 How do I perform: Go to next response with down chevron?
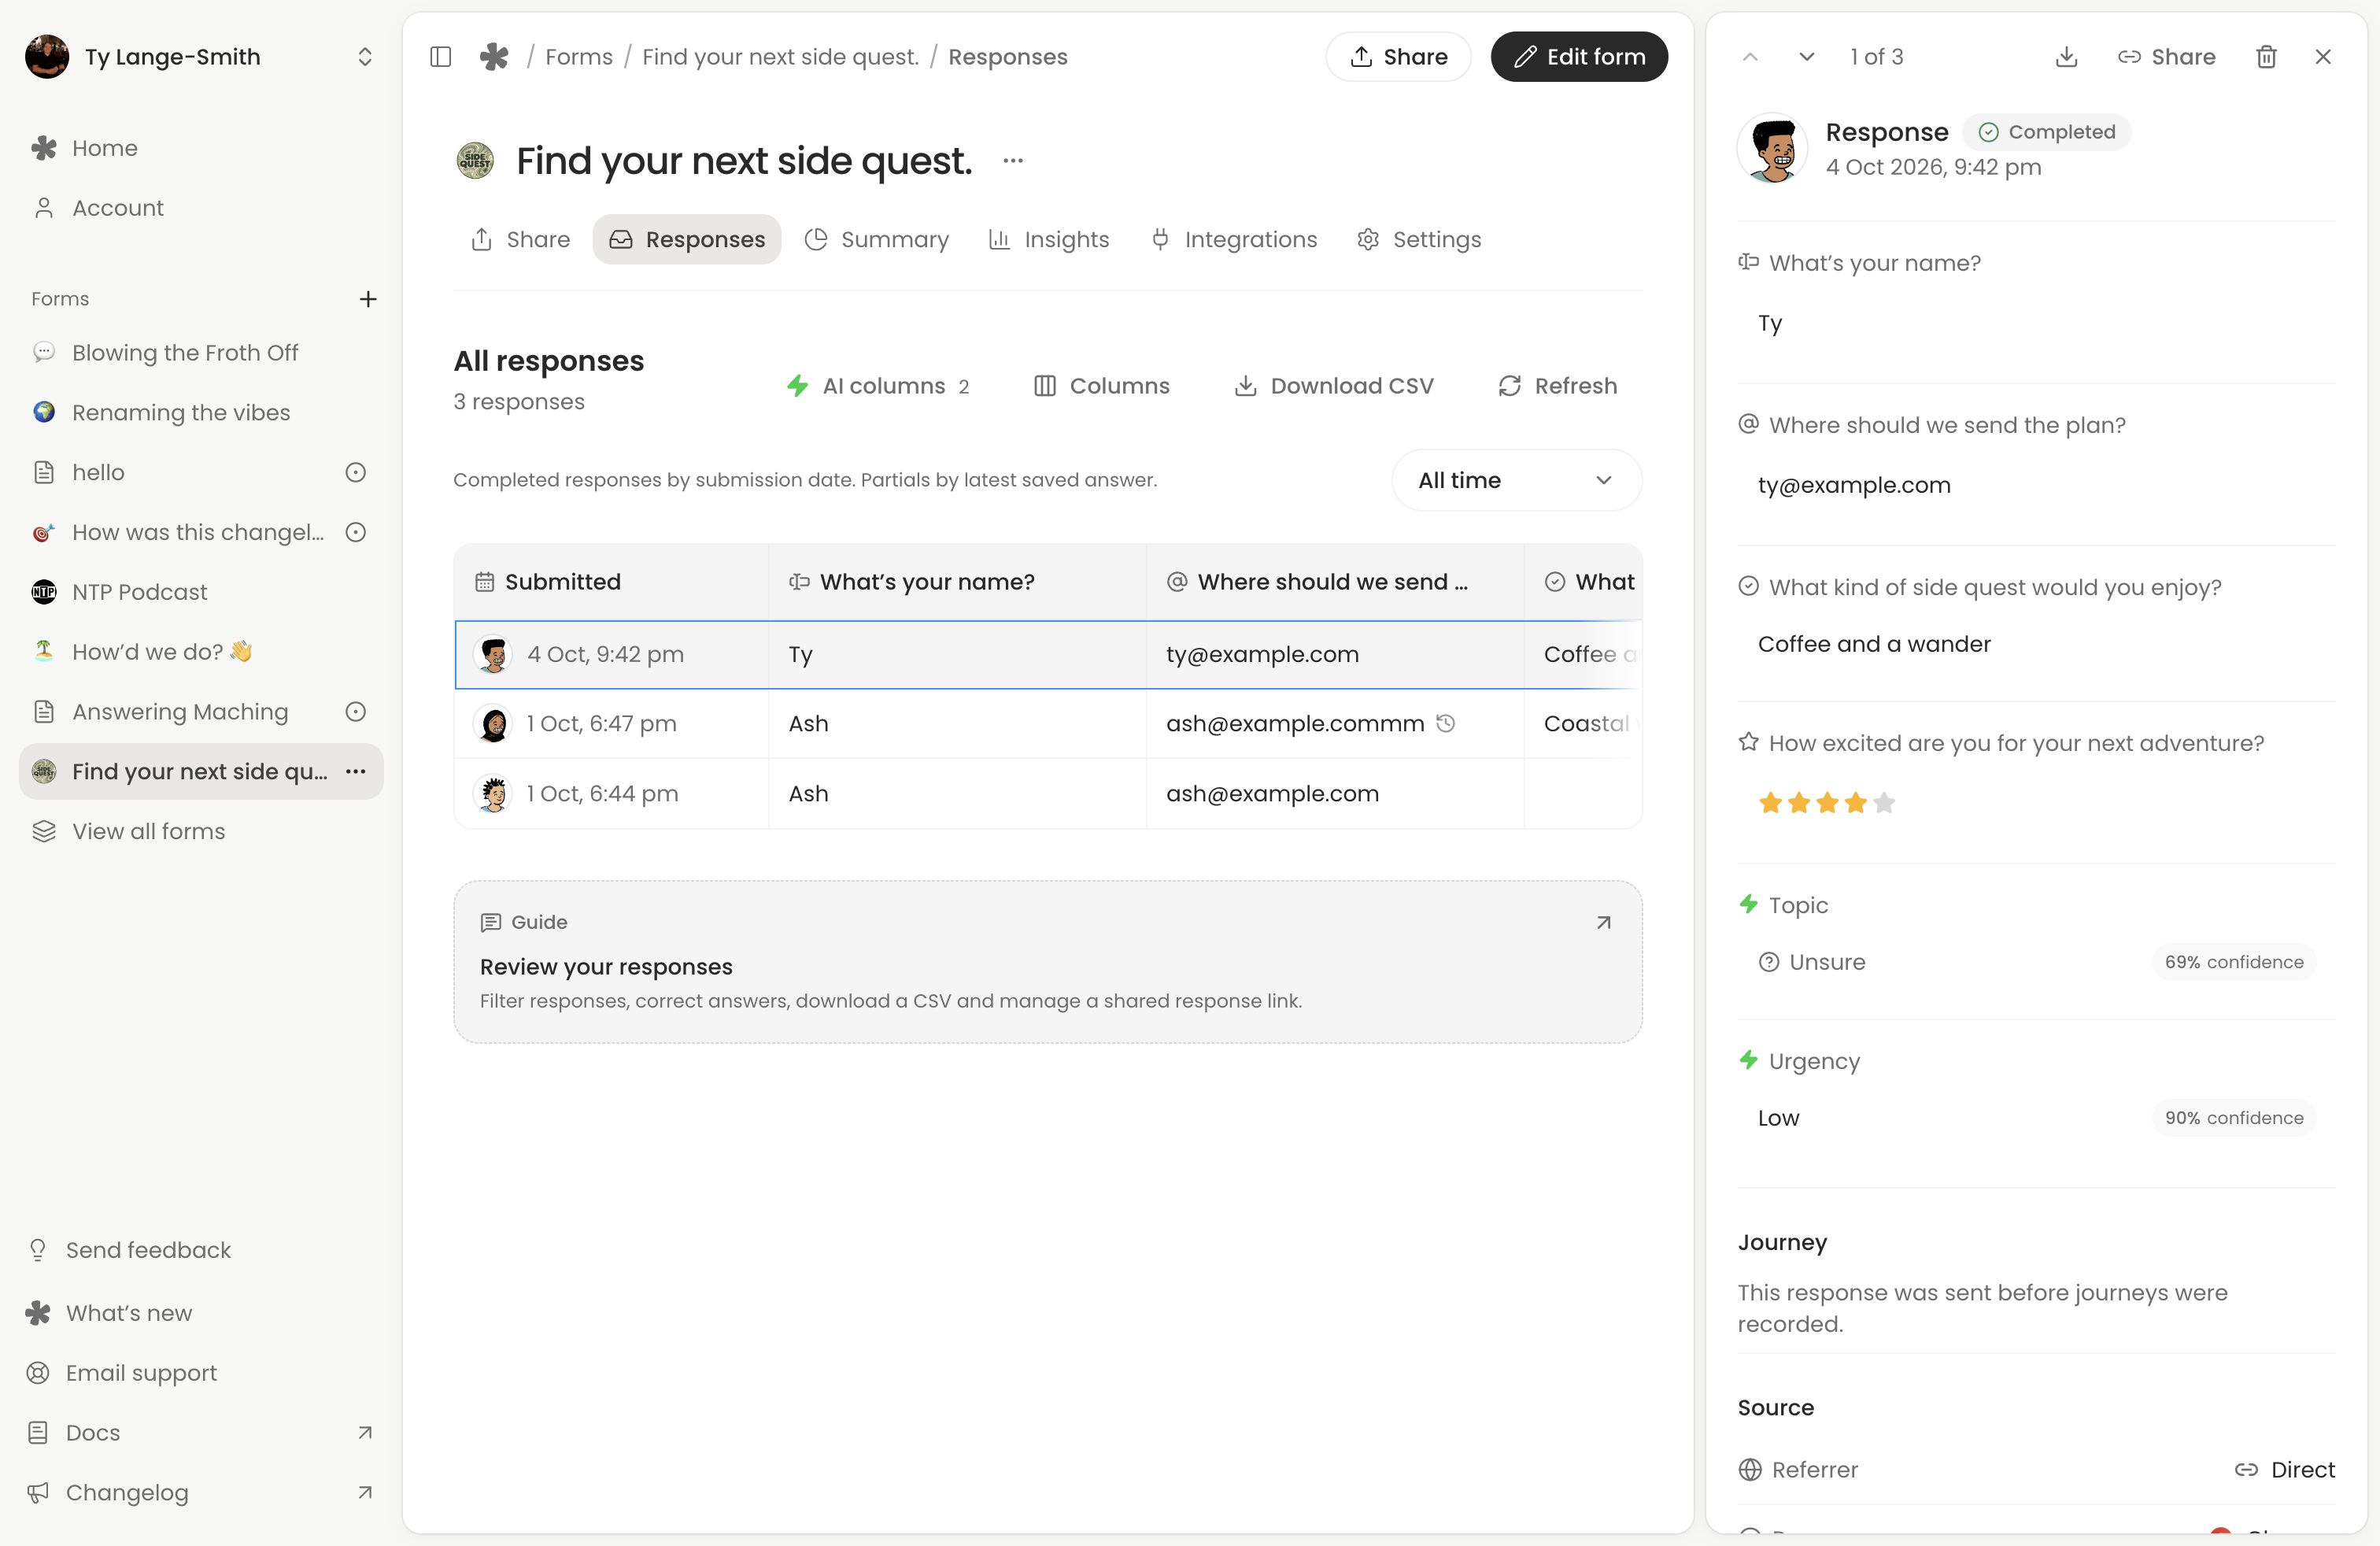[x=1806, y=57]
